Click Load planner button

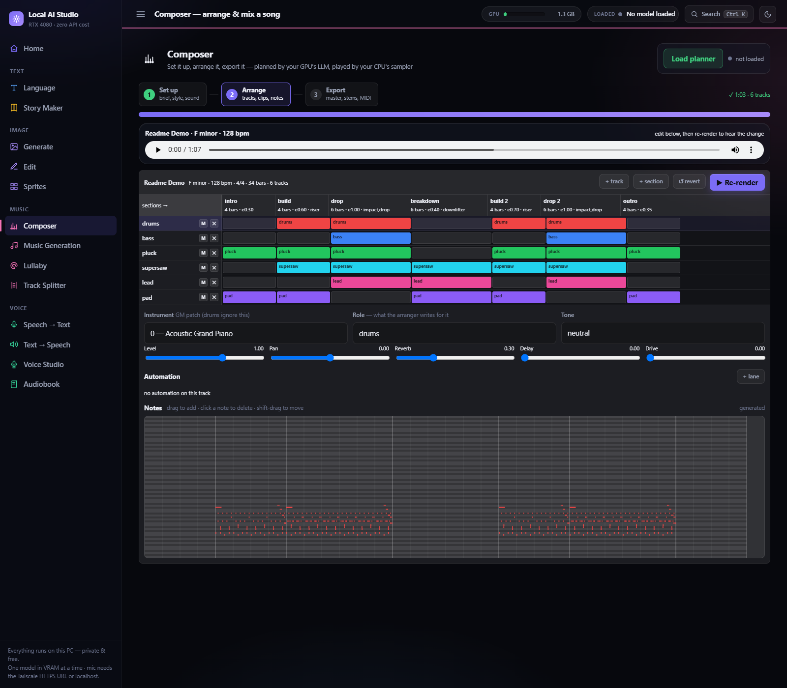click(x=694, y=58)
